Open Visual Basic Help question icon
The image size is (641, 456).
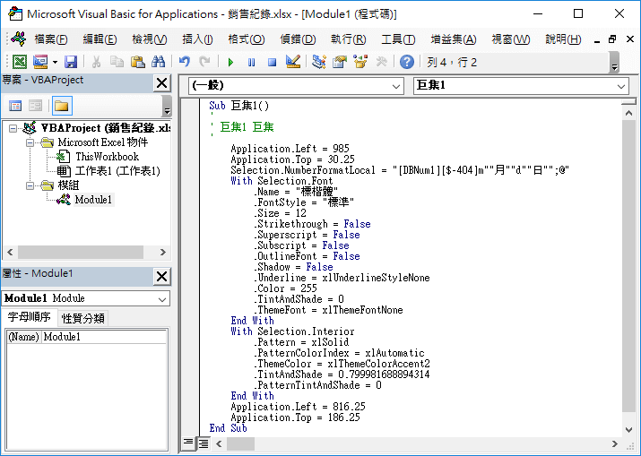[x=407, y=62]
